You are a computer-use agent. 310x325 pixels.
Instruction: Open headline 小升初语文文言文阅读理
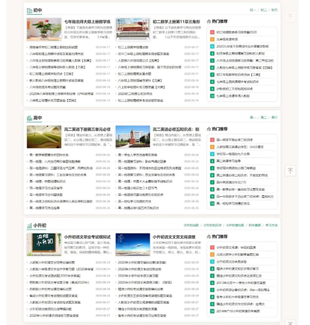point(174,237)
